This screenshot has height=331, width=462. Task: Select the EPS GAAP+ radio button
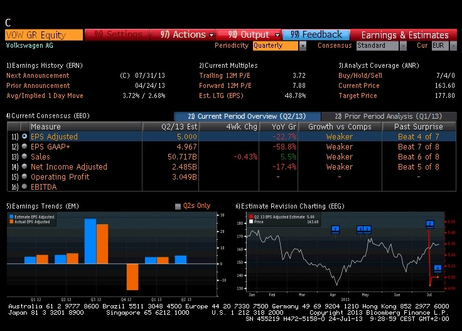point(24,146)
